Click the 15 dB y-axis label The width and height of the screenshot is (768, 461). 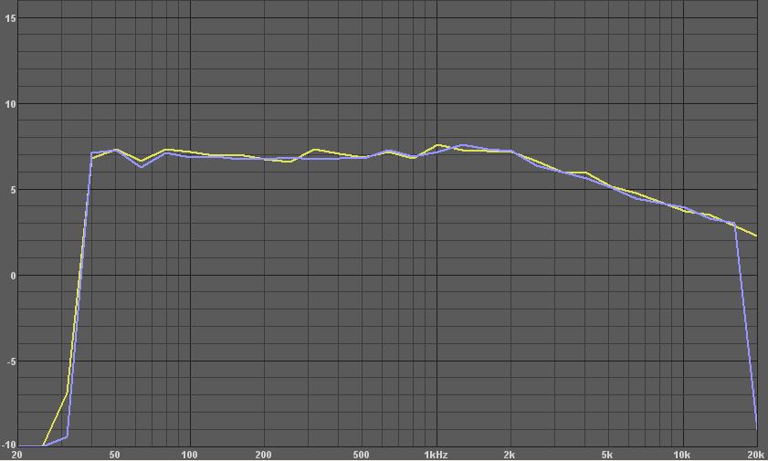(x=10, y=18)
